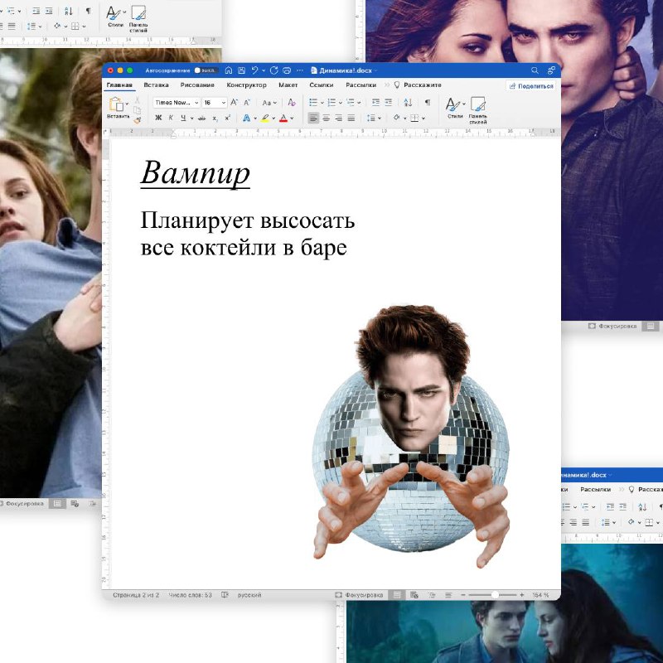This screenshot has width=663, height=663.
Task: Toggle bold with the Ж button
Action: [158, 118]
